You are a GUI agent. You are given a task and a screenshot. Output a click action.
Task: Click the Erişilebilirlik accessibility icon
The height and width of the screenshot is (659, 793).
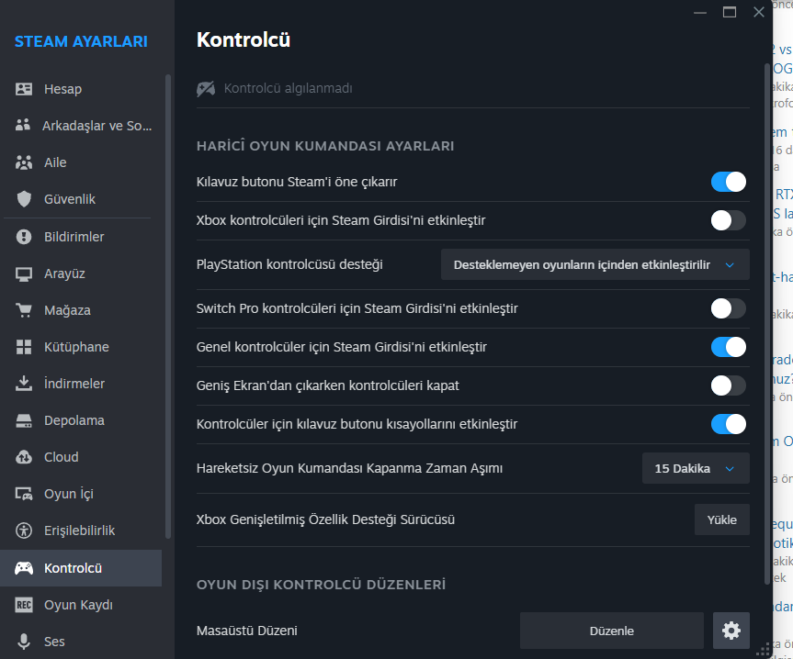(24, 531)
